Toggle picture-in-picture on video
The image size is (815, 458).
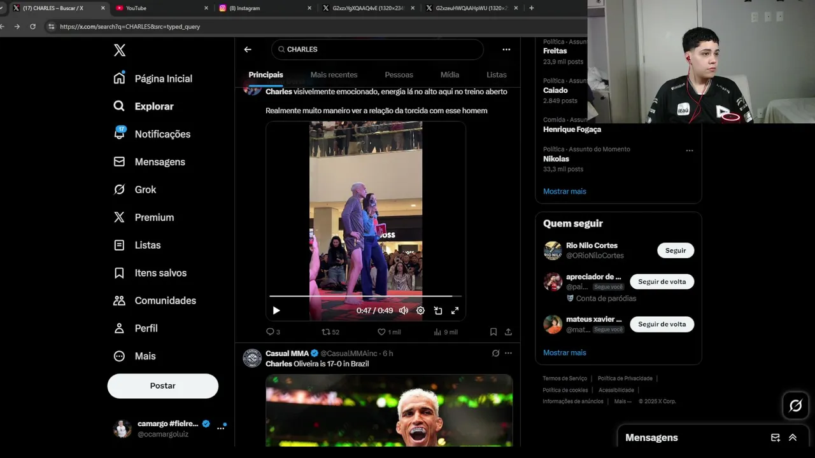(438, 310)
